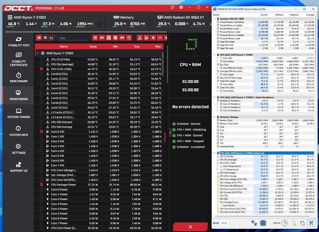Viewport: 319px width, 232px height.
Task: Open Settings in OCCT sidebar
Action: click(x=19, y=149)
